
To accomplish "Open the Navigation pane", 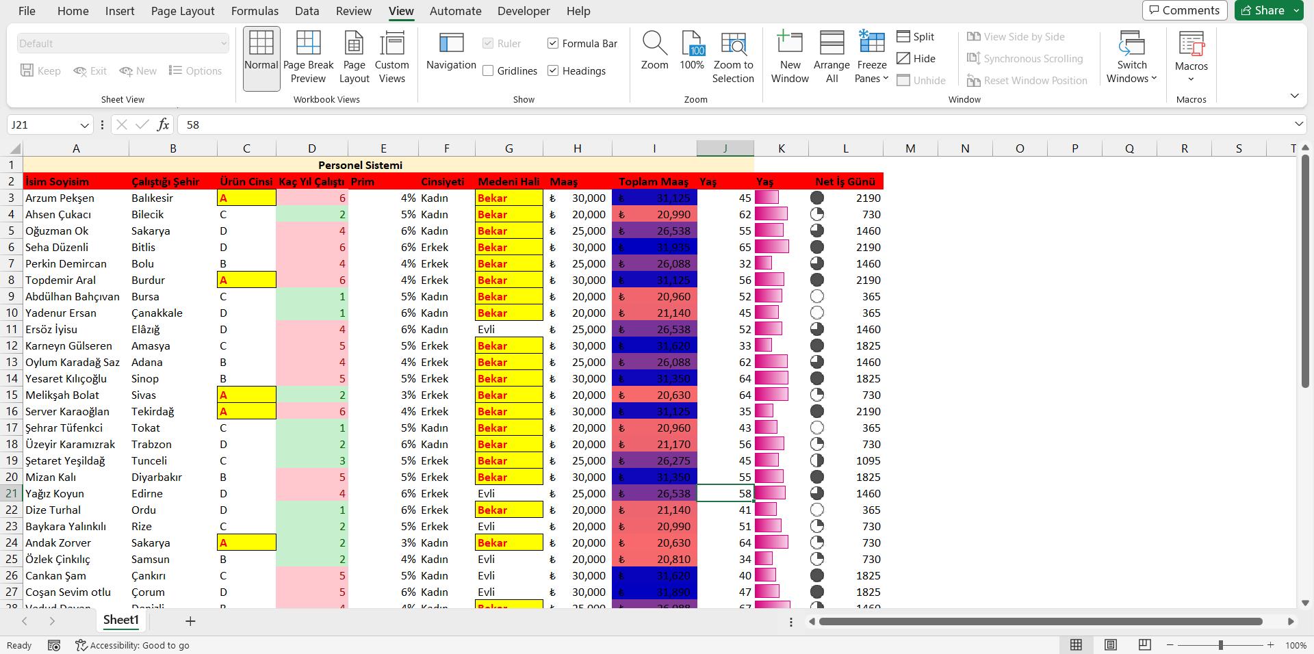I will (x=451, y=51).
